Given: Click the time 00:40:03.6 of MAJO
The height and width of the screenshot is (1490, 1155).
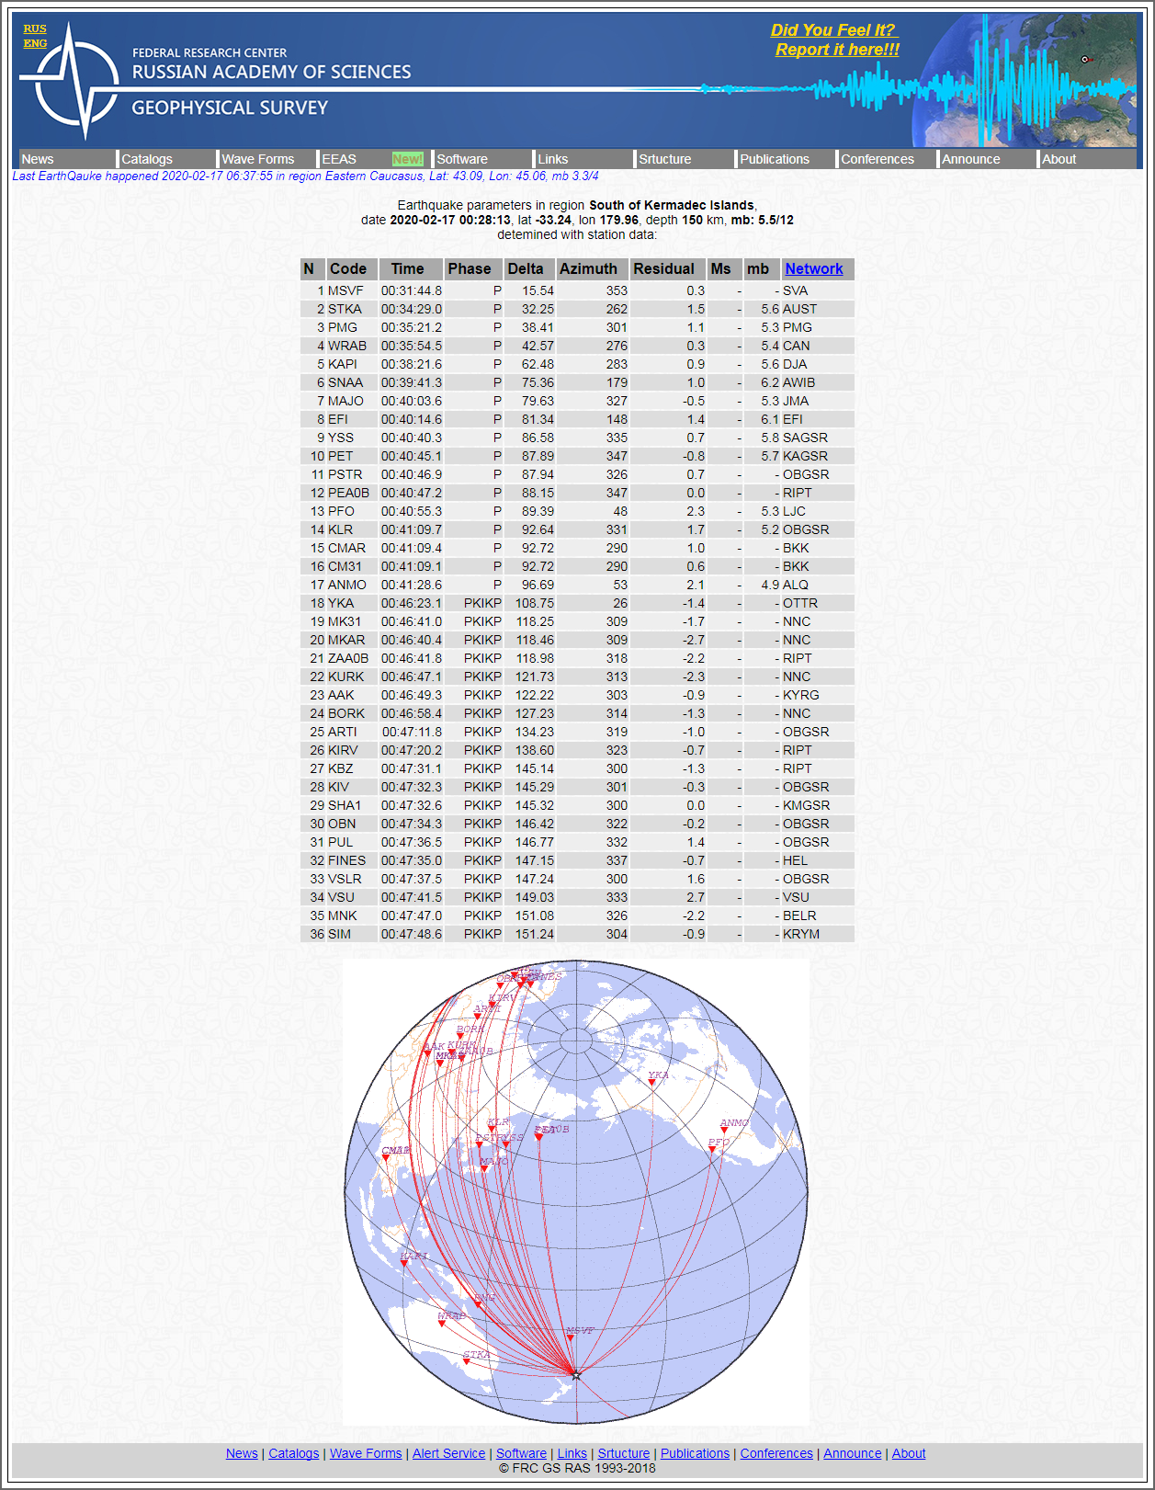Looking at the screenshot, I should 412,401.
